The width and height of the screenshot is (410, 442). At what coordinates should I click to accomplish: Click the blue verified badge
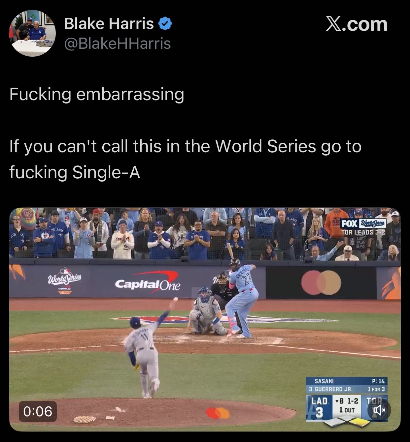[x=165, y=24]
